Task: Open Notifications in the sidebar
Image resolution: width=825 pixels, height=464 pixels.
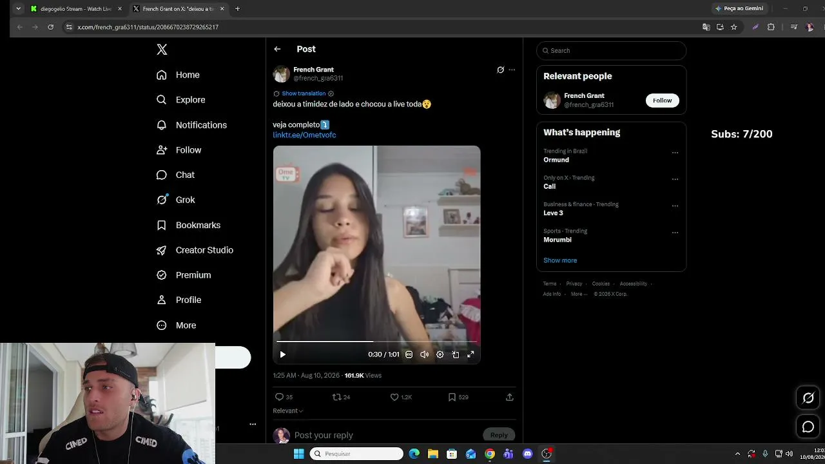Action: click(x=191, y=125)
